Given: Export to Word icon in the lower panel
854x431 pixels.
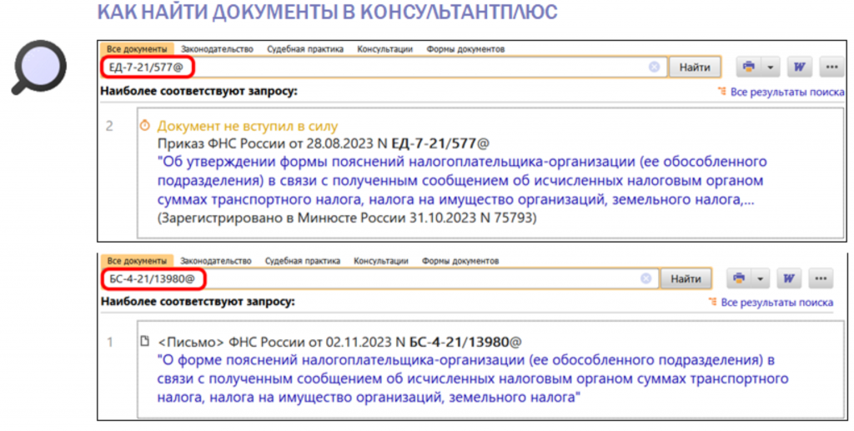Looking at the screenshot, I should pos(789,278).
